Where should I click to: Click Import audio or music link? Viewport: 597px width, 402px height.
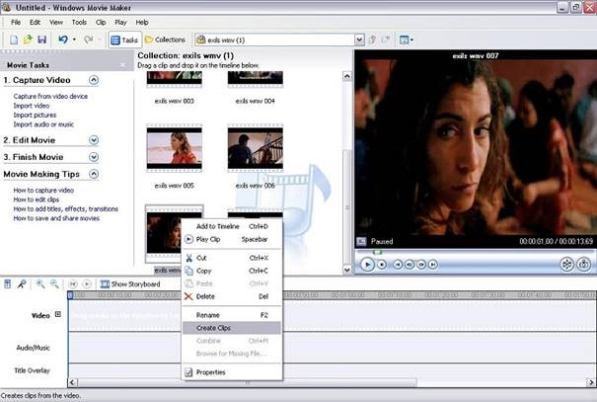tap(43, 124)
